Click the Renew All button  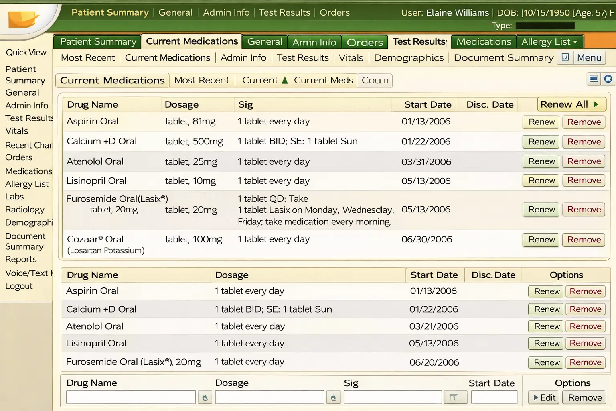[x=571, y=104]
